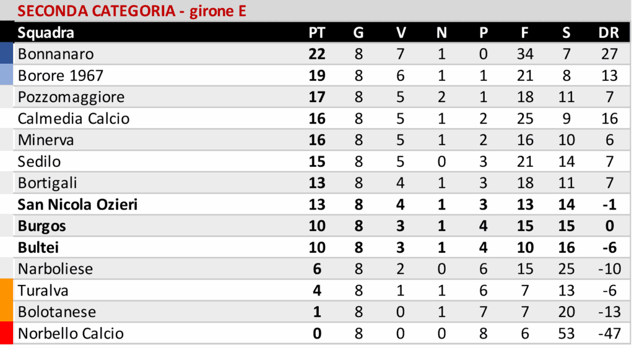Select the Sedilo team name

[x=40, y=161]
